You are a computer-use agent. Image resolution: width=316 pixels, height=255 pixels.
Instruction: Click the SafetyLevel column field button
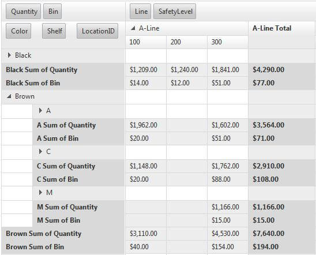[x=175, y=12]
